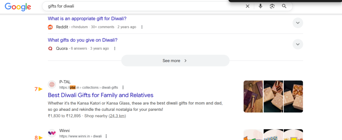This screenshot has width=342, height=140.
Task: Click the Google logo
Action: click(x=18, y=7)
